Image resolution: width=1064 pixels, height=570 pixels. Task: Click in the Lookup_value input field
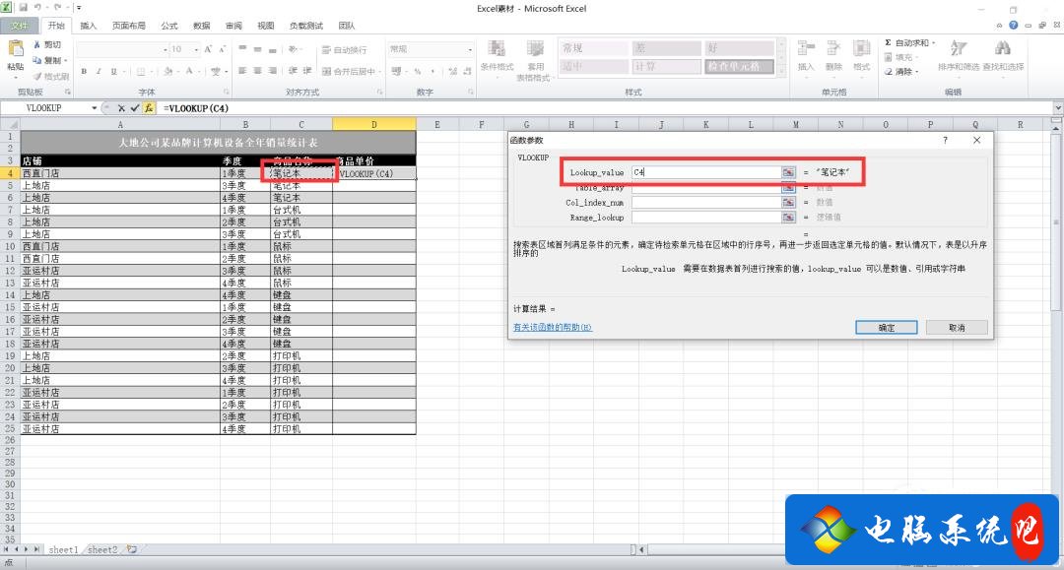point(706,172)
